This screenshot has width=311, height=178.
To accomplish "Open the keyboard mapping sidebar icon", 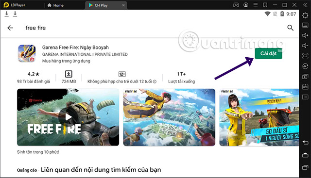I will click(x=305, y=25).
